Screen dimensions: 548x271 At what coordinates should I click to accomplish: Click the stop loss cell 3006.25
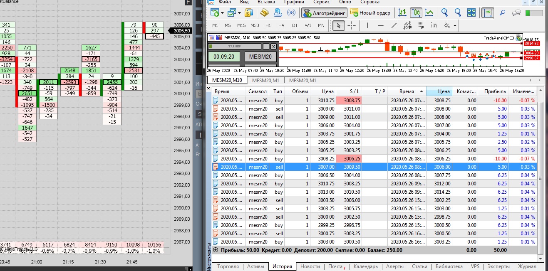[349, 159]
